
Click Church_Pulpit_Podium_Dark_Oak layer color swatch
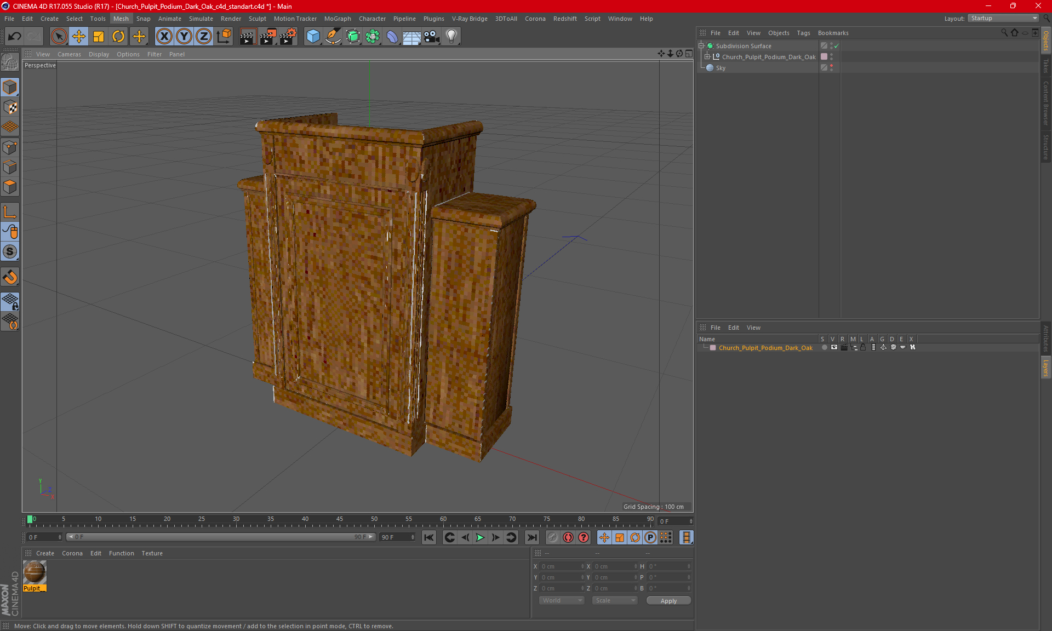[x=713, y=348]
